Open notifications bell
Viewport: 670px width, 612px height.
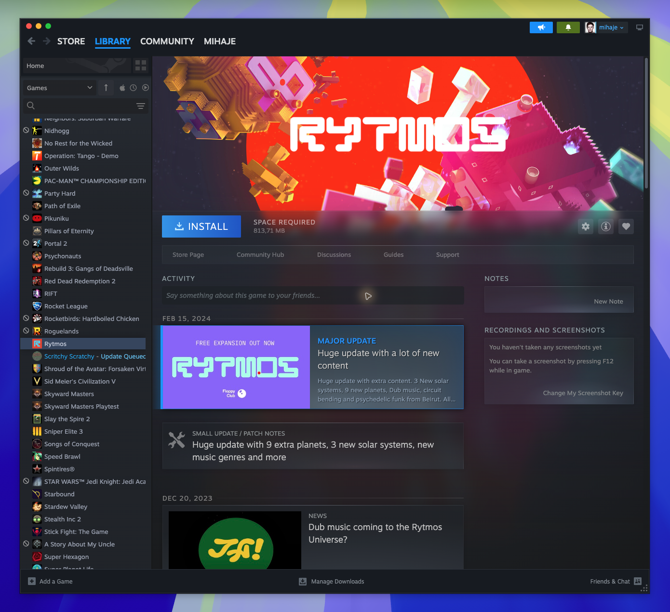568,27
